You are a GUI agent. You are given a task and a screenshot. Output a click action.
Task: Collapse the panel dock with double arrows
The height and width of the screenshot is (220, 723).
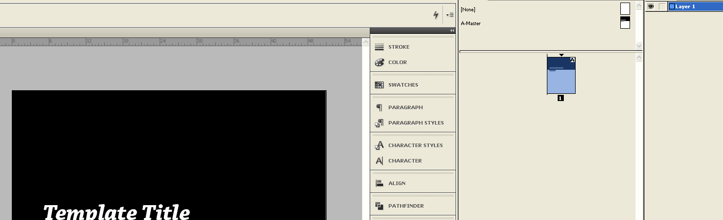452,31
